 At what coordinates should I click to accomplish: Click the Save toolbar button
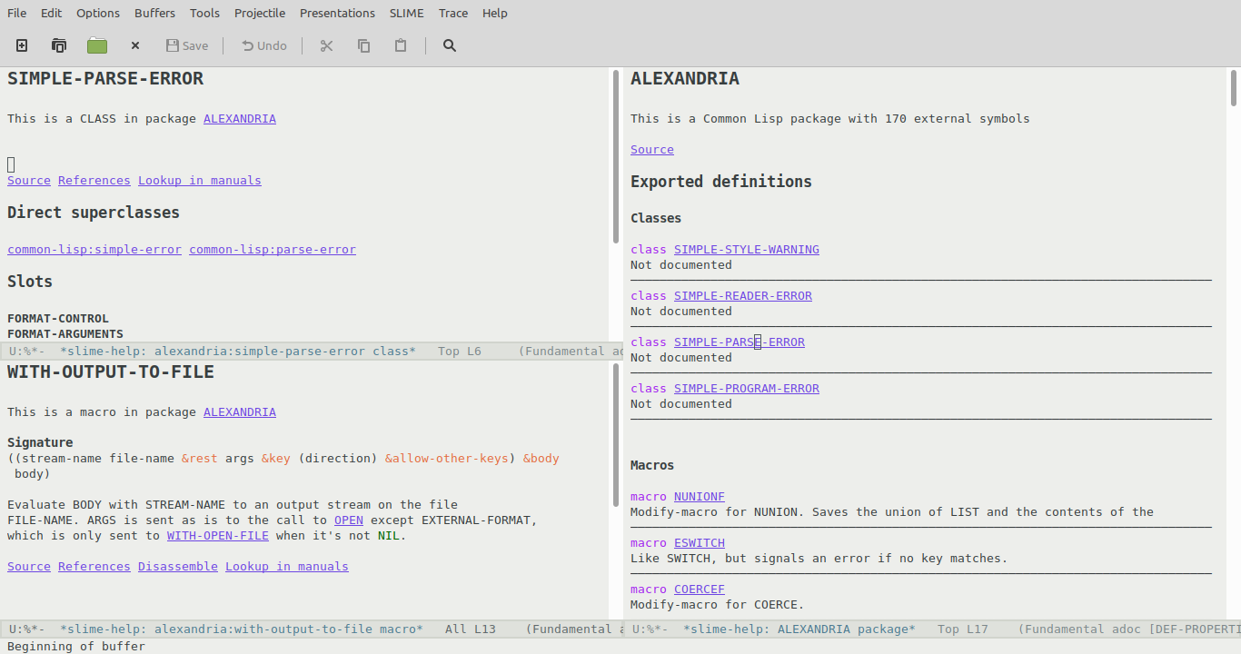[187, 45]
